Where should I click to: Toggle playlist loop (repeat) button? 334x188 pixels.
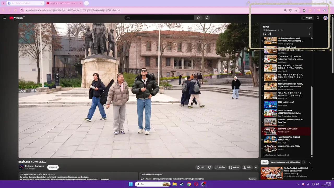coord(264,34)
